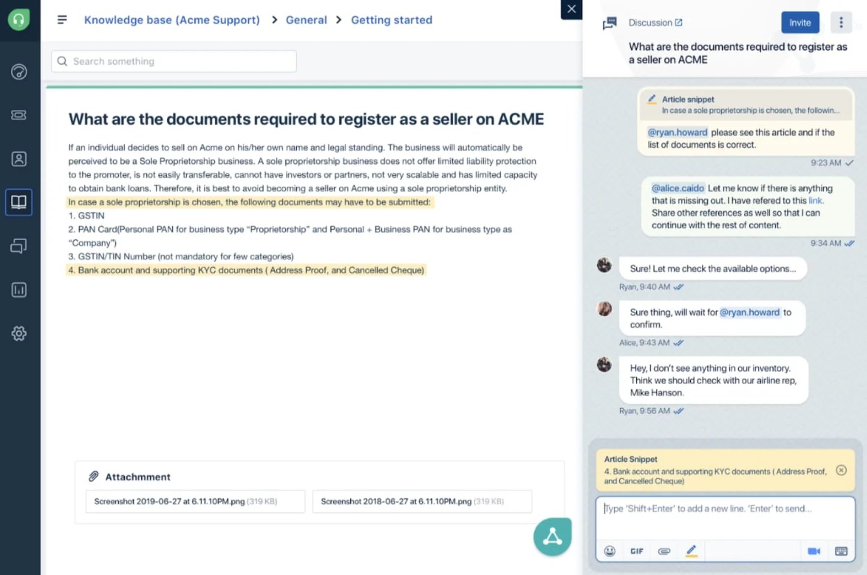Click the discussion chat bubbles icon
Viewport: 867px width, 575px height.
[610, 23]
